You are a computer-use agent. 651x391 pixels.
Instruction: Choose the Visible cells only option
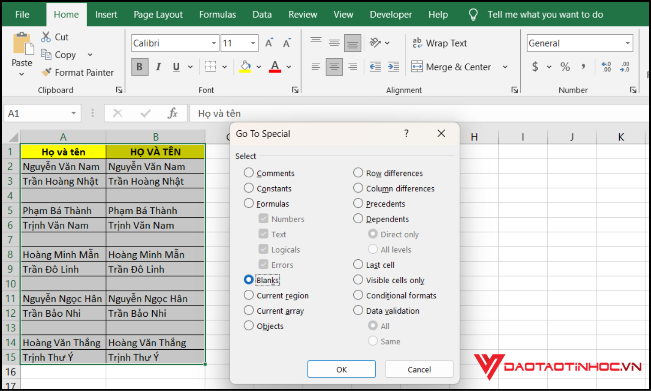(x=358, y=280)
